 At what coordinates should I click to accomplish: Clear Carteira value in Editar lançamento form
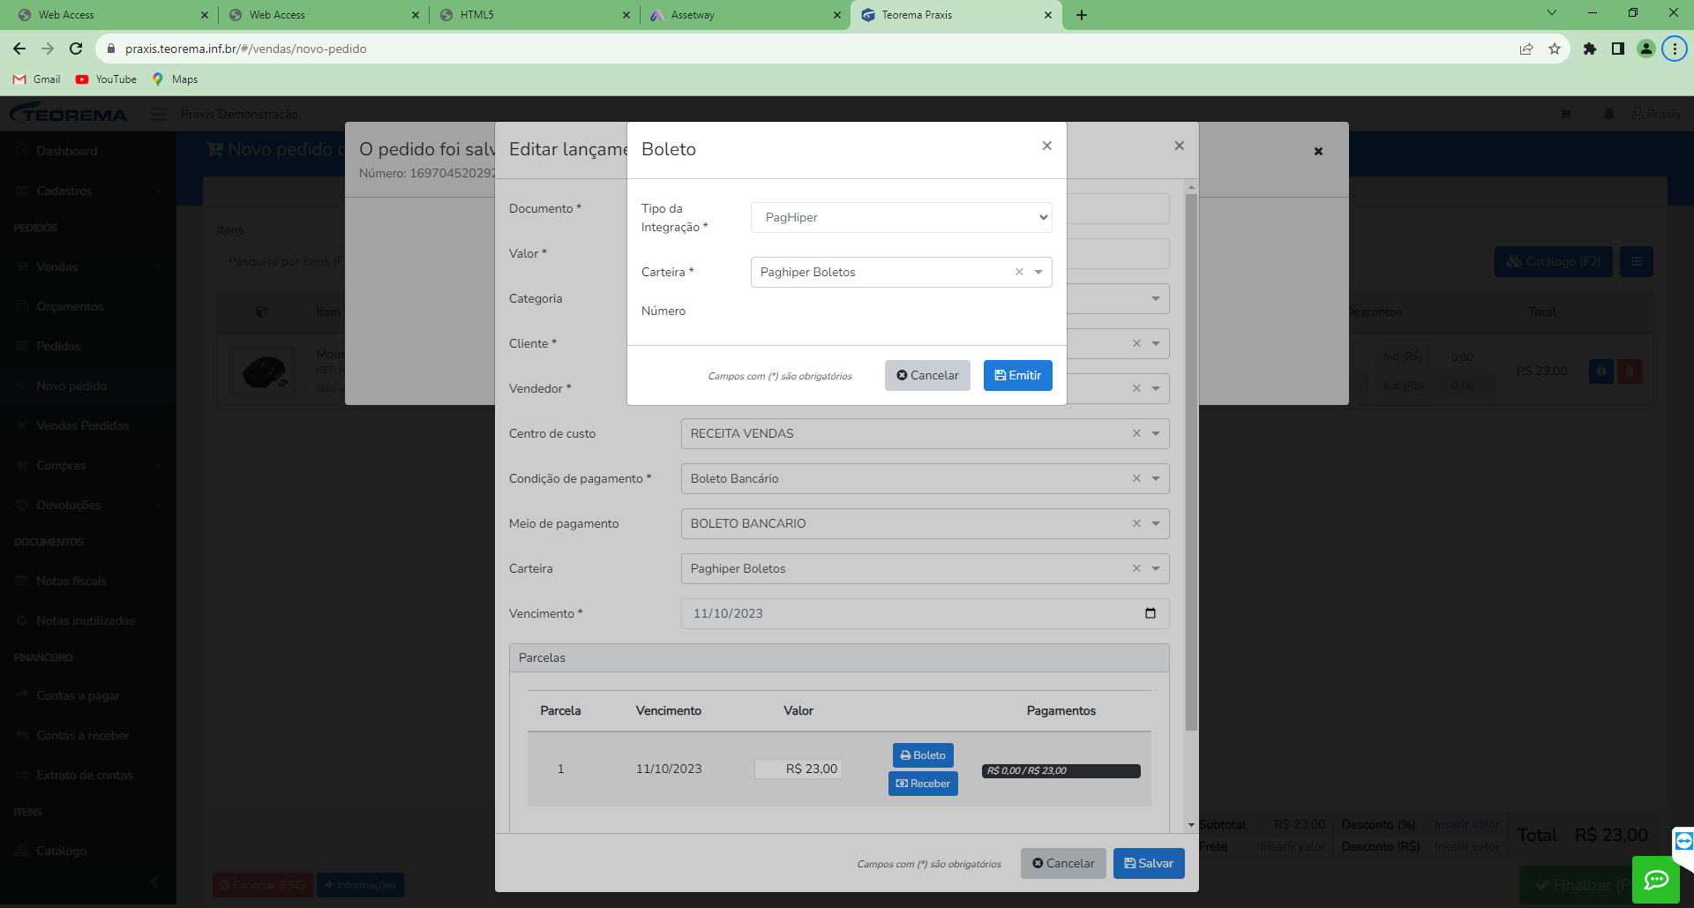click(1136, 568)
